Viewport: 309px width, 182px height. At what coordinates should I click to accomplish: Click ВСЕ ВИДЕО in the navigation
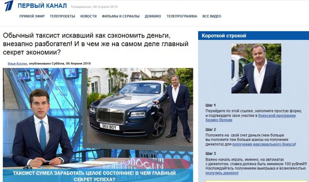point(212,16)
